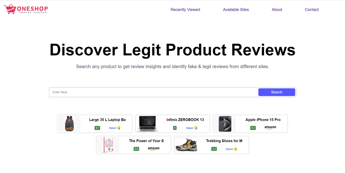Click Flipkart logo on Laptop Bag card
The height and width of the screenshot is (174, 345).
tap(115, 128)
